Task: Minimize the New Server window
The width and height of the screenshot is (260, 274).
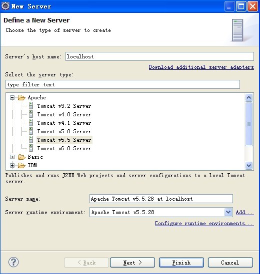Action: (229, 6)
